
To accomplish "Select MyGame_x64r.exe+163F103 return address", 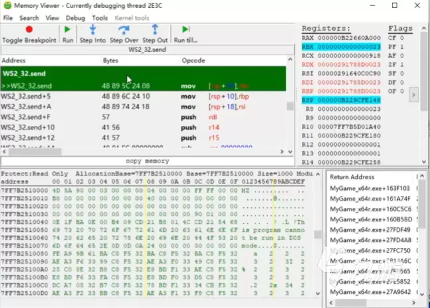I will (370, 188).
